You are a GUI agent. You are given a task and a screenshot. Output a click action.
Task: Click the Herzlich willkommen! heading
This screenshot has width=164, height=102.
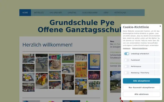(x=48, y=45)
